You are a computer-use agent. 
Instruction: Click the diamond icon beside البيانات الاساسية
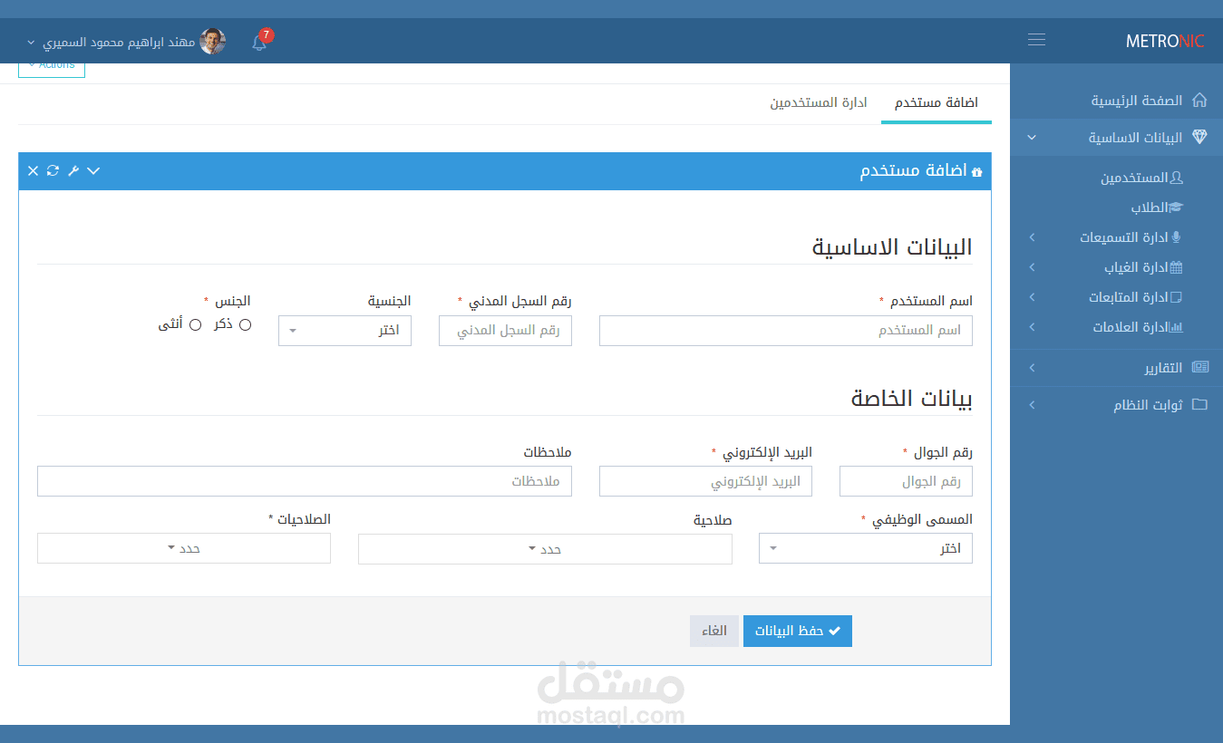pyautogui.click(x=1199, y=138)
